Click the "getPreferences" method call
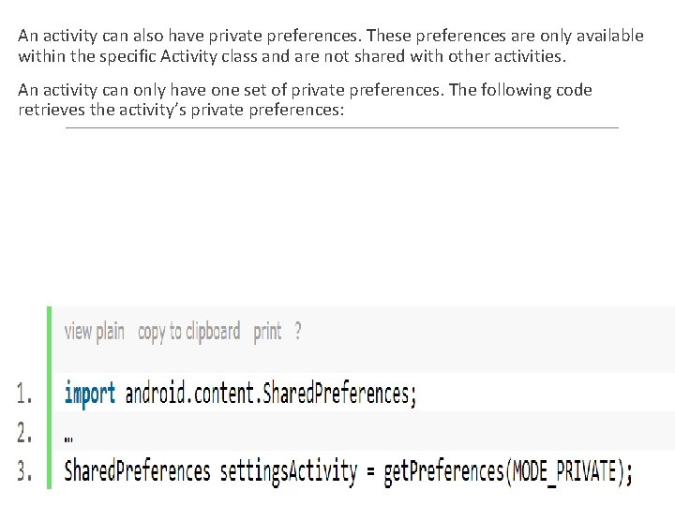This screenshot has width=675, height=506. coord(443,470)
